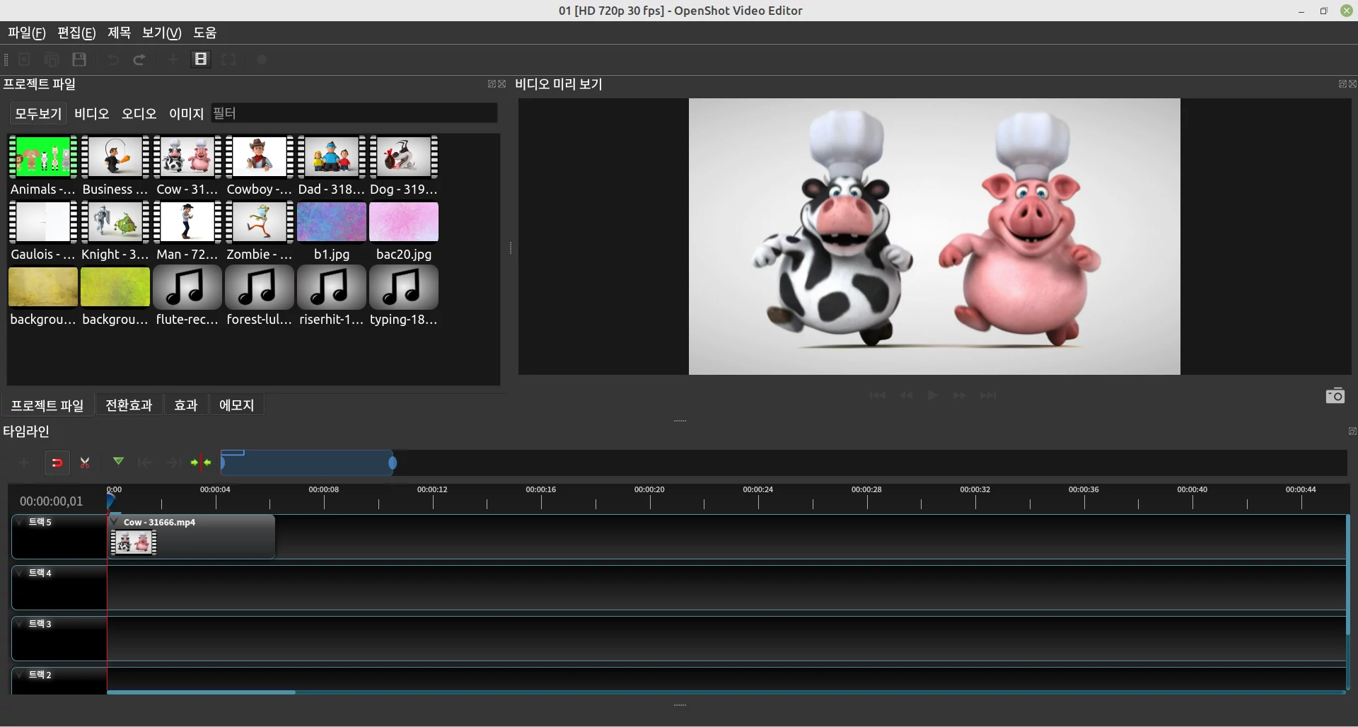Viewport: 1358px width, 727px height.
Task: Switch to the 에모지 tab
Action: pos(236,405)
